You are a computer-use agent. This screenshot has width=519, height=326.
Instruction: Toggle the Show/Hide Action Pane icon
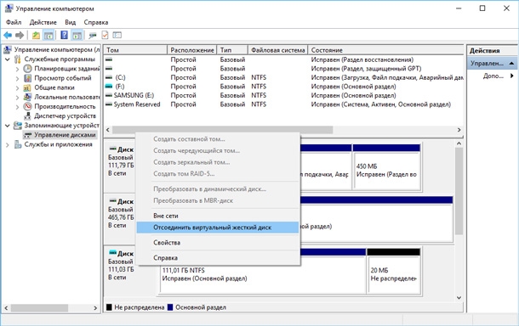[77, 35]
